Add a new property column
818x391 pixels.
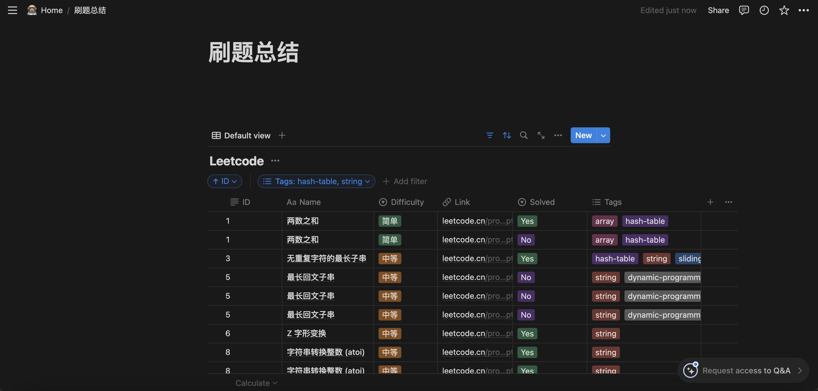click(x=710, y=202)
